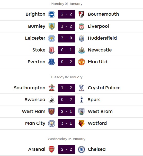Select the Liverpool club badge
The image size is (143, 156).
click(81, 26)
